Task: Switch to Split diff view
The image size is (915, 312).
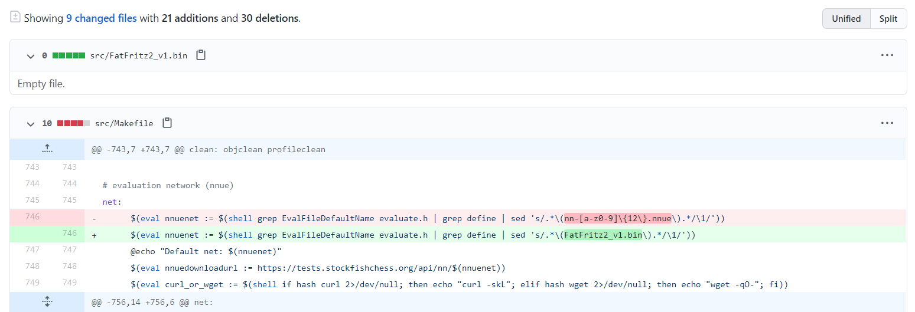Action: point(888,18)
